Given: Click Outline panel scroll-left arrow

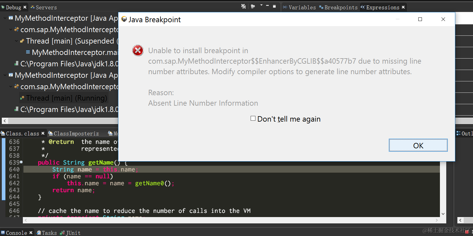Looking at the screenshot, I should click(460, 220).
